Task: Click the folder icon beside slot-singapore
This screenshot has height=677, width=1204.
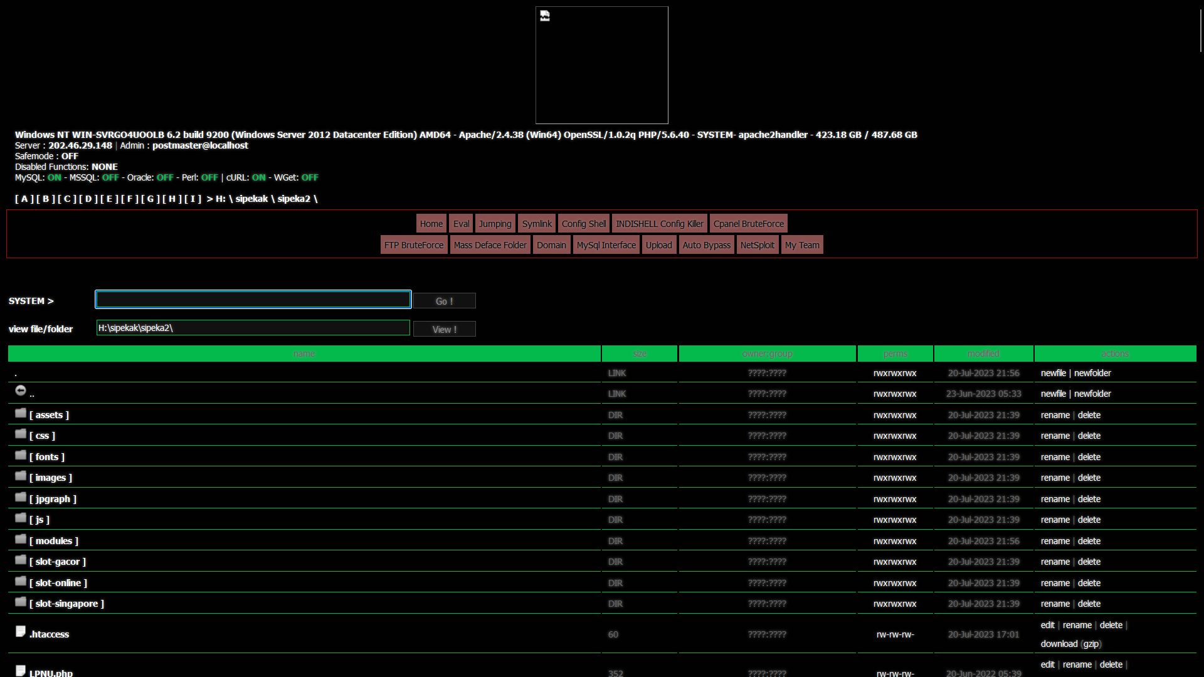Action: [x=21, y=602]
